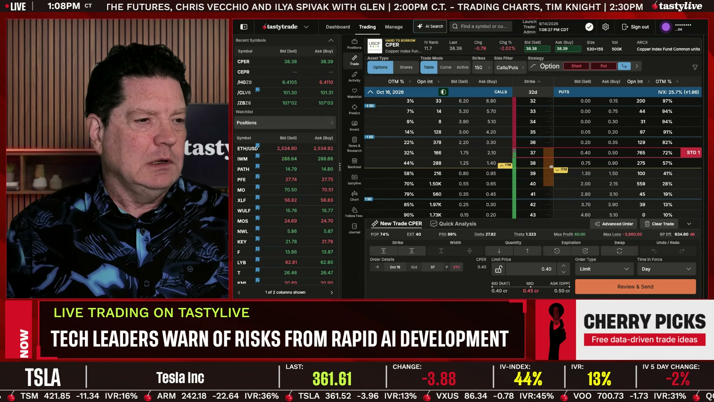Click the bid-mid-ask price slider
The image size is (714, 402).
coord(530,287)
